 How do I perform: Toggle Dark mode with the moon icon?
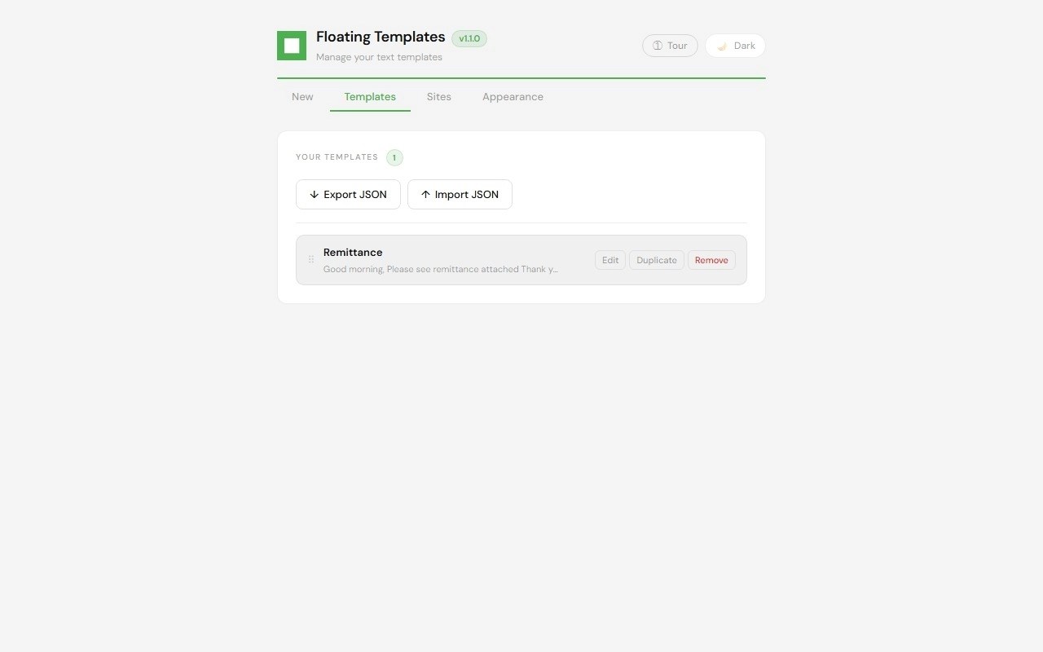coord(722,46)
